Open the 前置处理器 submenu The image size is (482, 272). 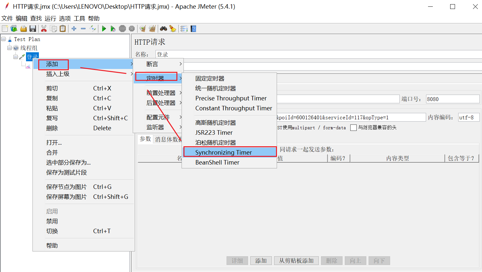click(x=158, y=93)
